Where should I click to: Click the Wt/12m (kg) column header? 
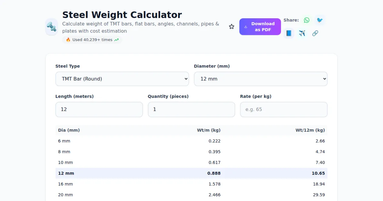(310, 130)
